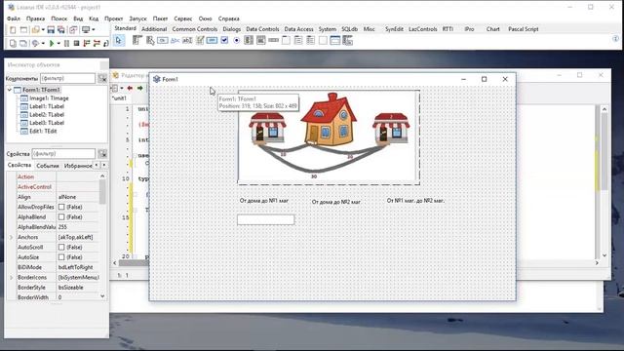Open the dropdown next to Run arrow
Viewport: 624px width, 351px height.
click(58, 43)
